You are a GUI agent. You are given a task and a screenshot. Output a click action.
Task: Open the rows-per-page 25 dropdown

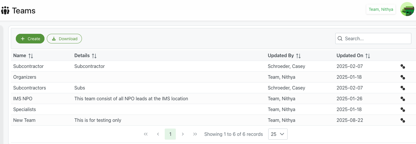[278, 134]
